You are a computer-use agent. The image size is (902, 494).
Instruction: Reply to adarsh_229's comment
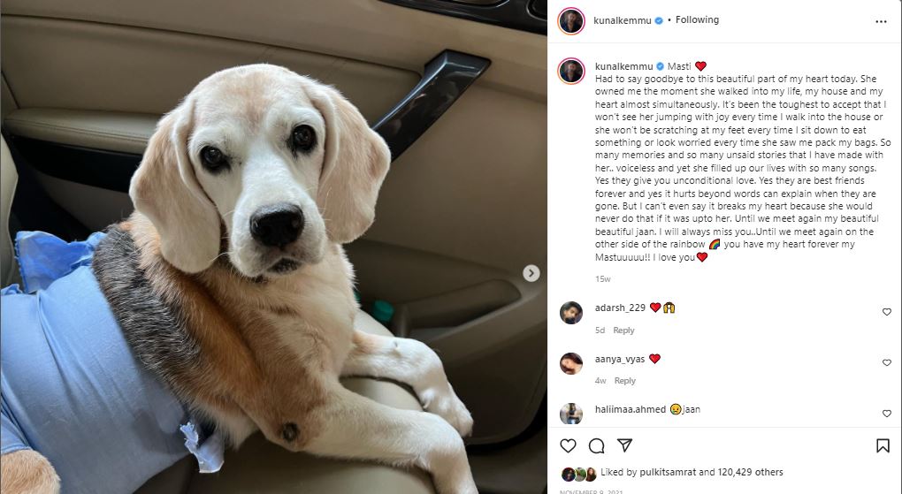tap(623, 331)
